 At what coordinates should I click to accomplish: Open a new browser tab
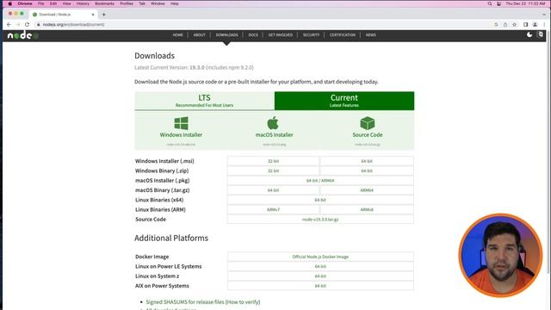point(103,15)
